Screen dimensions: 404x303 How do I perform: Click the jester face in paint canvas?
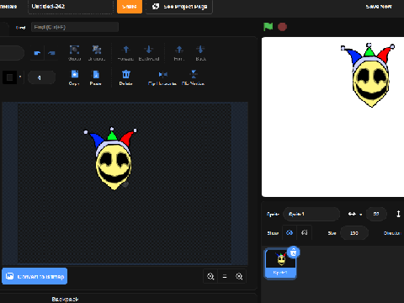pyautogui.click(x=114, y=167)
